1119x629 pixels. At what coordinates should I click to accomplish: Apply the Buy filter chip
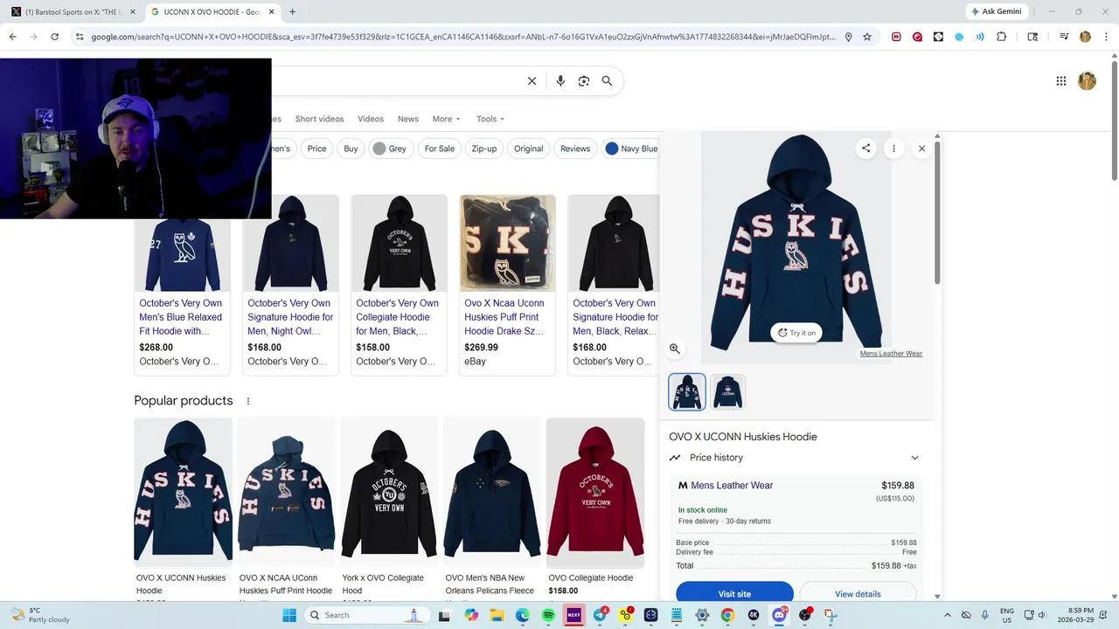[x=351, y=149]
